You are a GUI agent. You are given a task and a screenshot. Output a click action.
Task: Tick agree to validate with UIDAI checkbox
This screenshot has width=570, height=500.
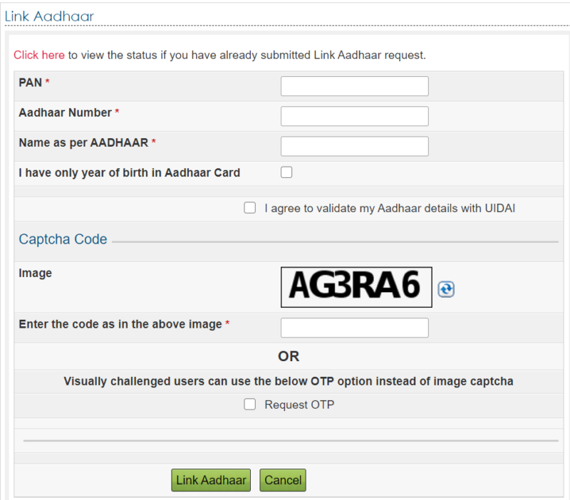point(250,208)
